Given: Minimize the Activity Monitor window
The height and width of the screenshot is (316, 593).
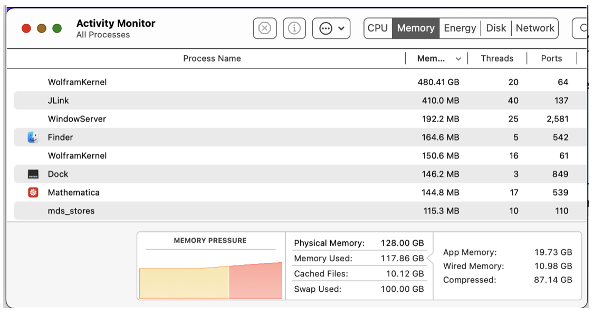Looking at the screenshot, I should click(42, 28).
